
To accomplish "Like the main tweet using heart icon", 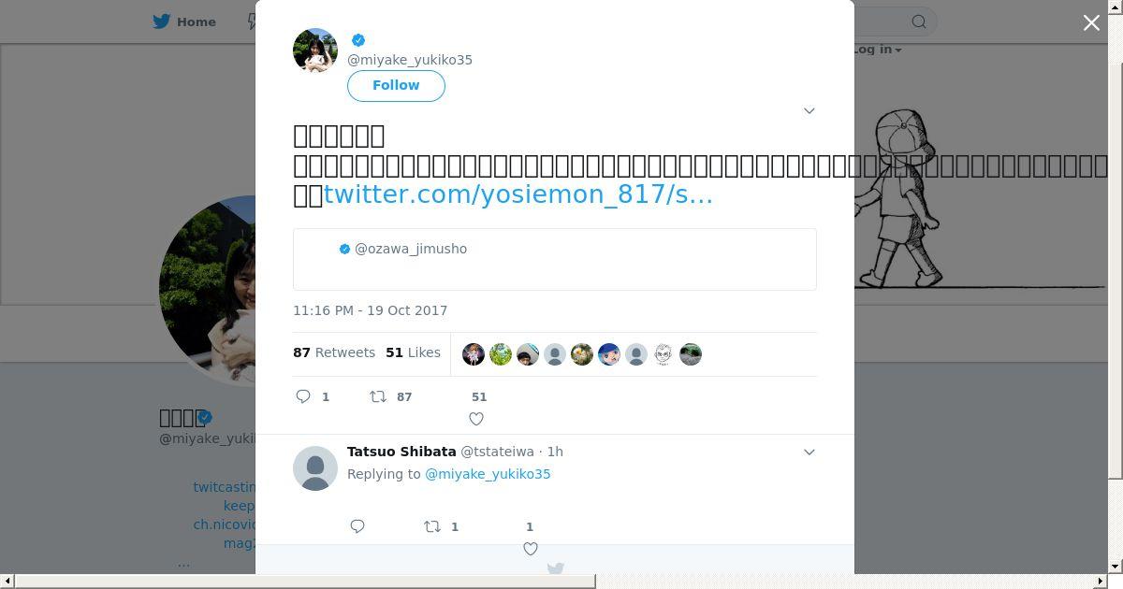I will (x=476, y=419).
